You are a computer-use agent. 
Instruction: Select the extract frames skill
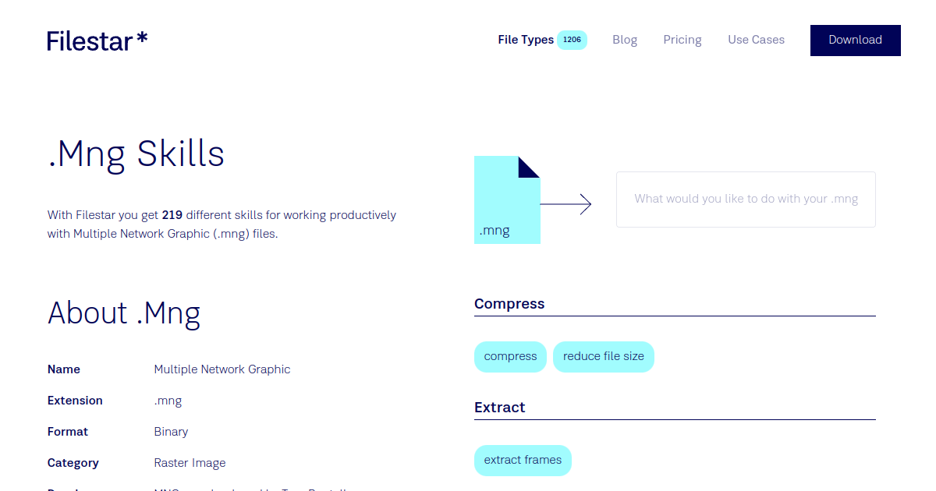pos(523,460)
